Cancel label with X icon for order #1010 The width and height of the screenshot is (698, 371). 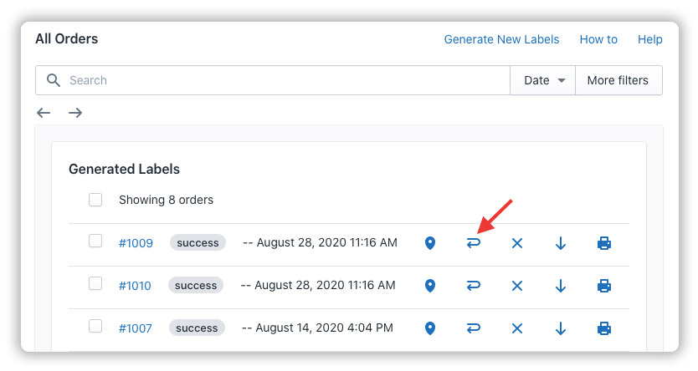517,286
